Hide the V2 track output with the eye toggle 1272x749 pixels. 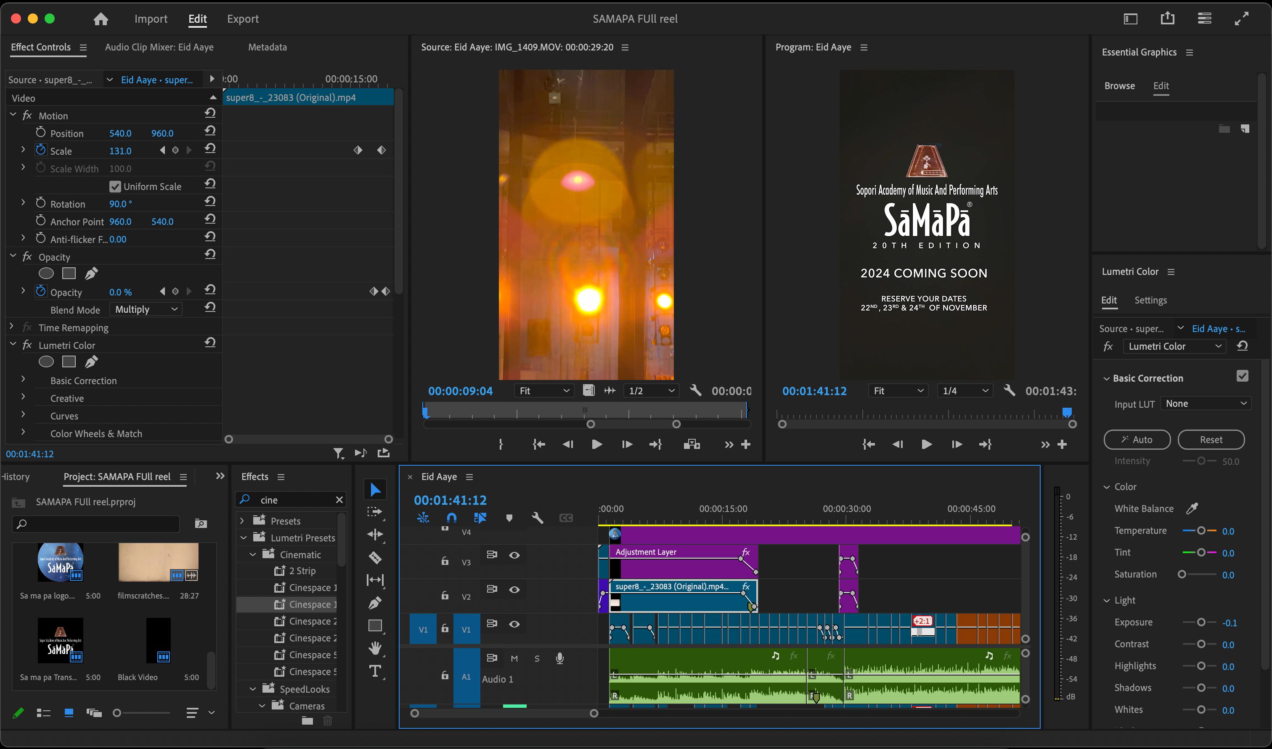point(514,589)
